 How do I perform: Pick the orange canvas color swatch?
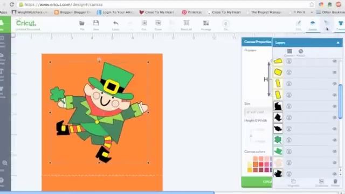pyautogui.click(x=256, y=164)
